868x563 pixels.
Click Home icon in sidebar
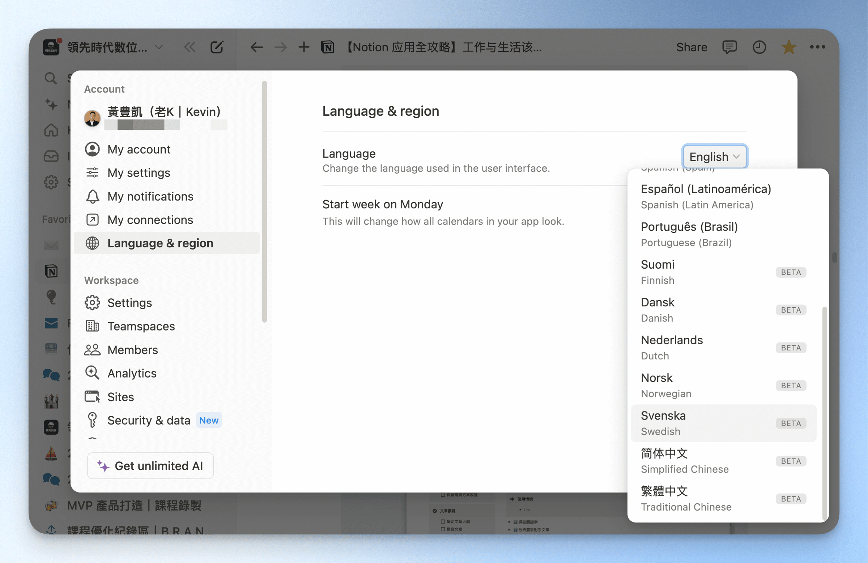(x=51, y=130)
